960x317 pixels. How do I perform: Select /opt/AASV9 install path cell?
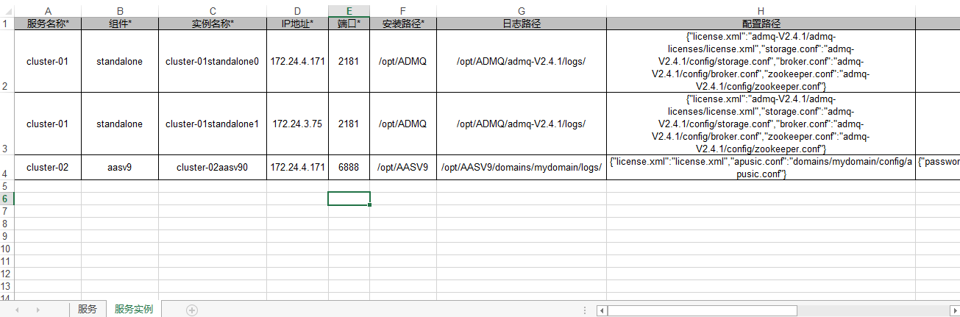point(403,167)
